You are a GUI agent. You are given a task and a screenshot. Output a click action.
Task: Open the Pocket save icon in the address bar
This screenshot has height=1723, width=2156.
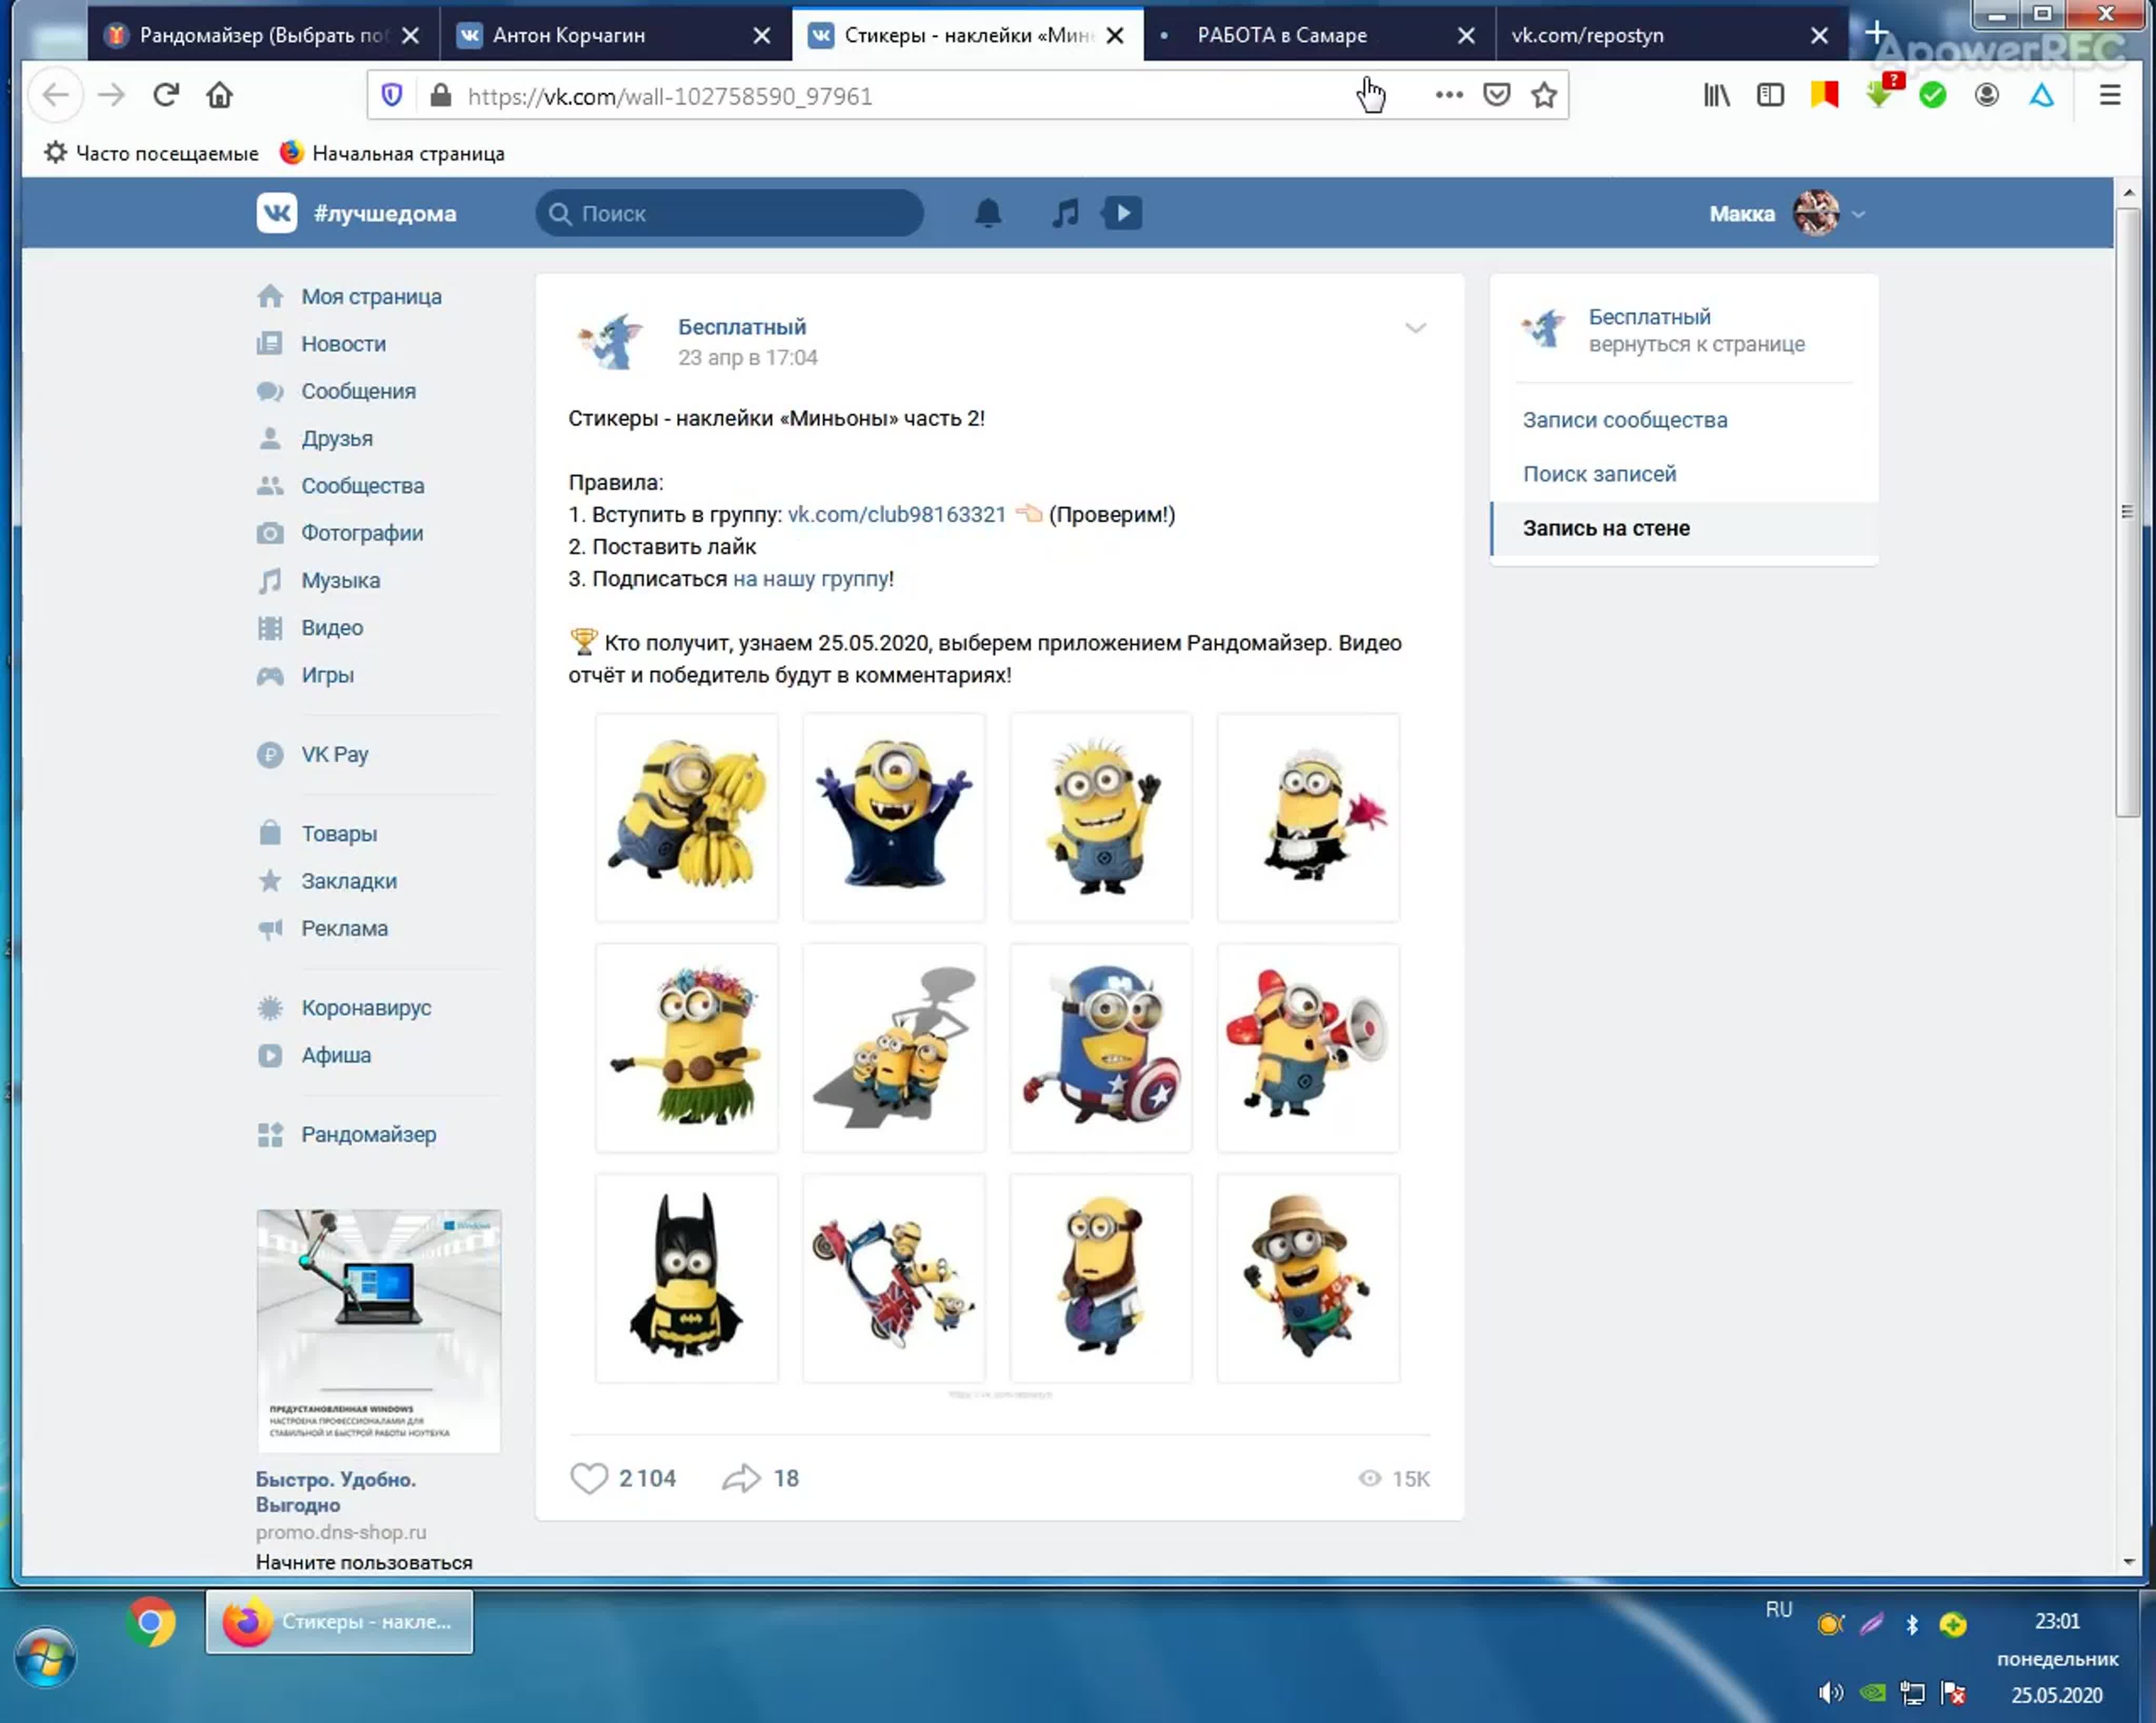pos(1496,96)
